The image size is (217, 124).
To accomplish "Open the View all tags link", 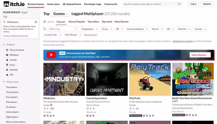I will tap(91, 35).
